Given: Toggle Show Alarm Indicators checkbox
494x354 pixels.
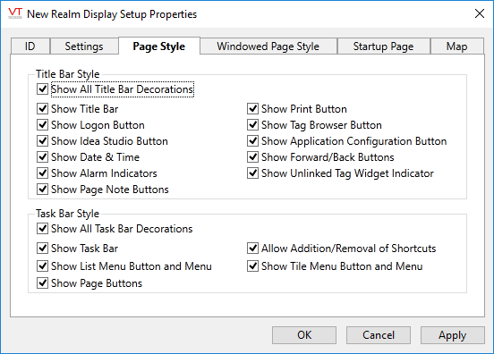Looking at the screenshot, I should pyautogui.click(x=42, y=173).
